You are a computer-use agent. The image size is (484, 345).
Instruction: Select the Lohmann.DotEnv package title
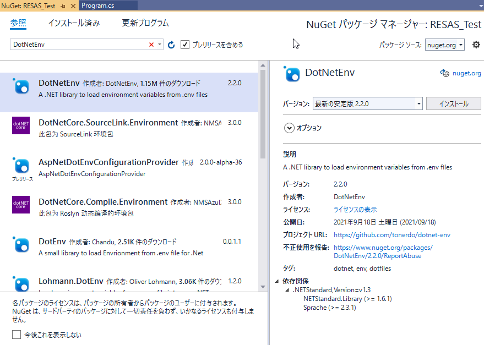[71, 281]
